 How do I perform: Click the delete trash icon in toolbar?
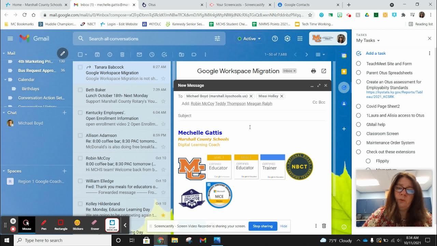pos(122,54)
